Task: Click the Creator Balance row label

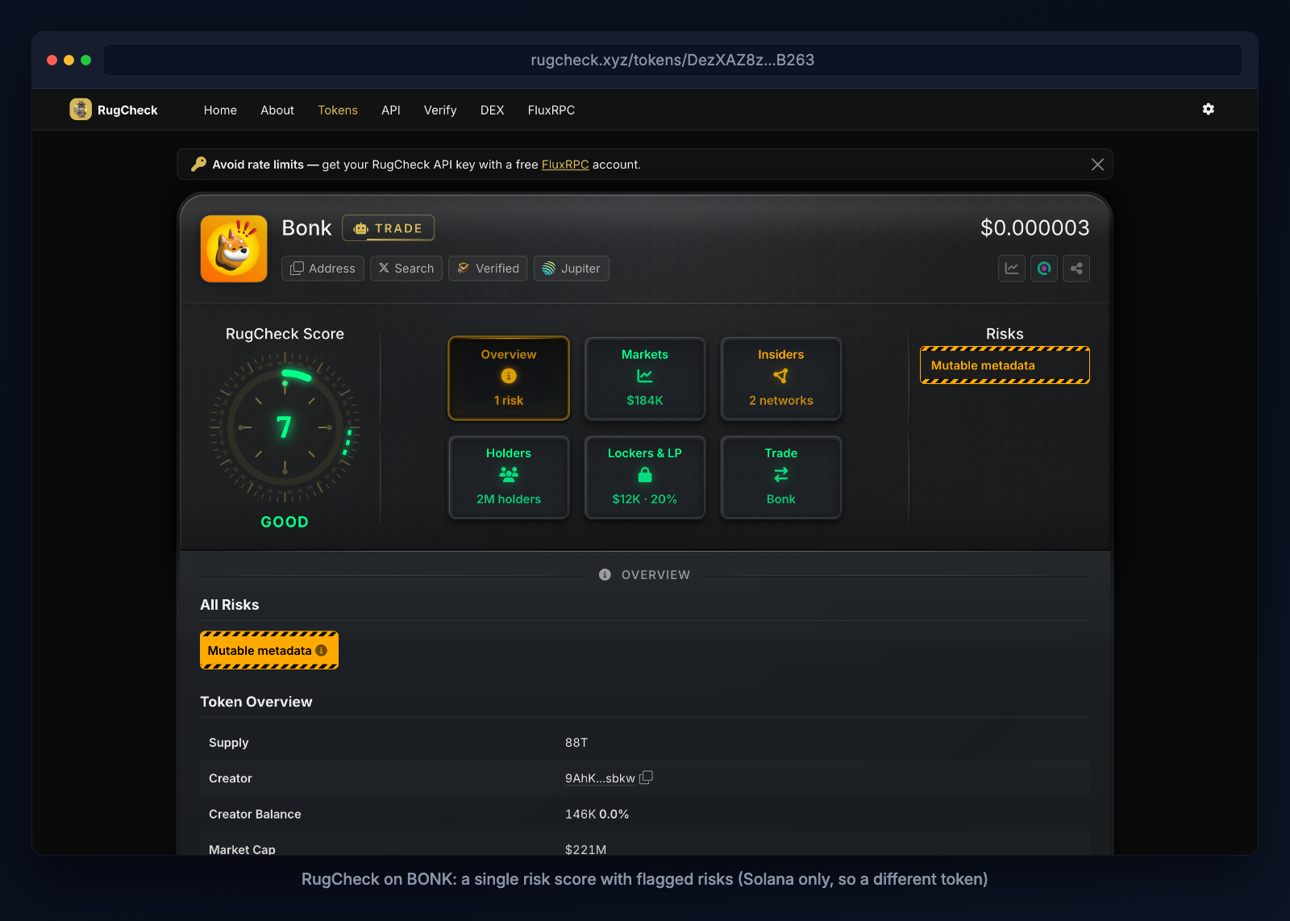Action: 255,815
